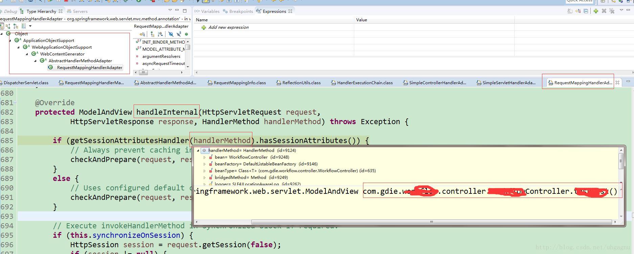Image resolution: width=634 pixels, height=254 pixels.
Task: Open the Variables tab
Action: point(207,11)
